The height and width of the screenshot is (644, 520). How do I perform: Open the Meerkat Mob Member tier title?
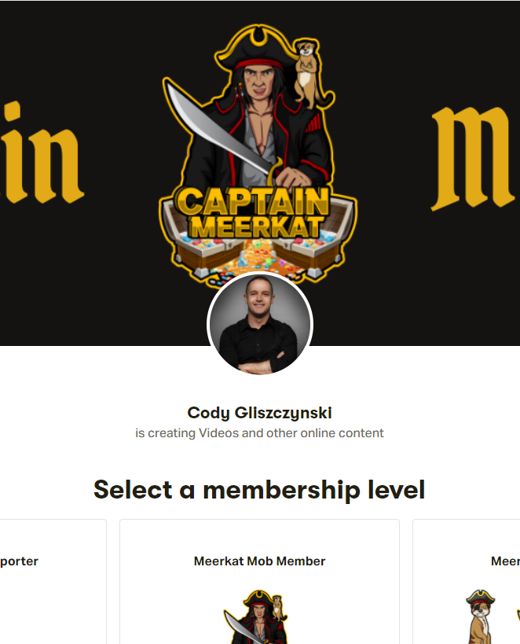259,561
